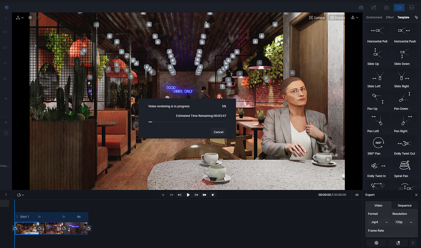This screenshot has height=248, width=421.
Task: Apply the Horizontal Pull camera template
Action: pyautogui.click(x=377, y=33)
